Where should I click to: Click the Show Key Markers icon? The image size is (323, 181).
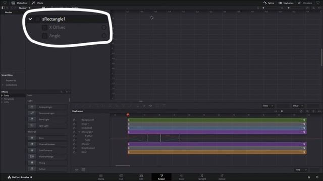coord(164,106)
